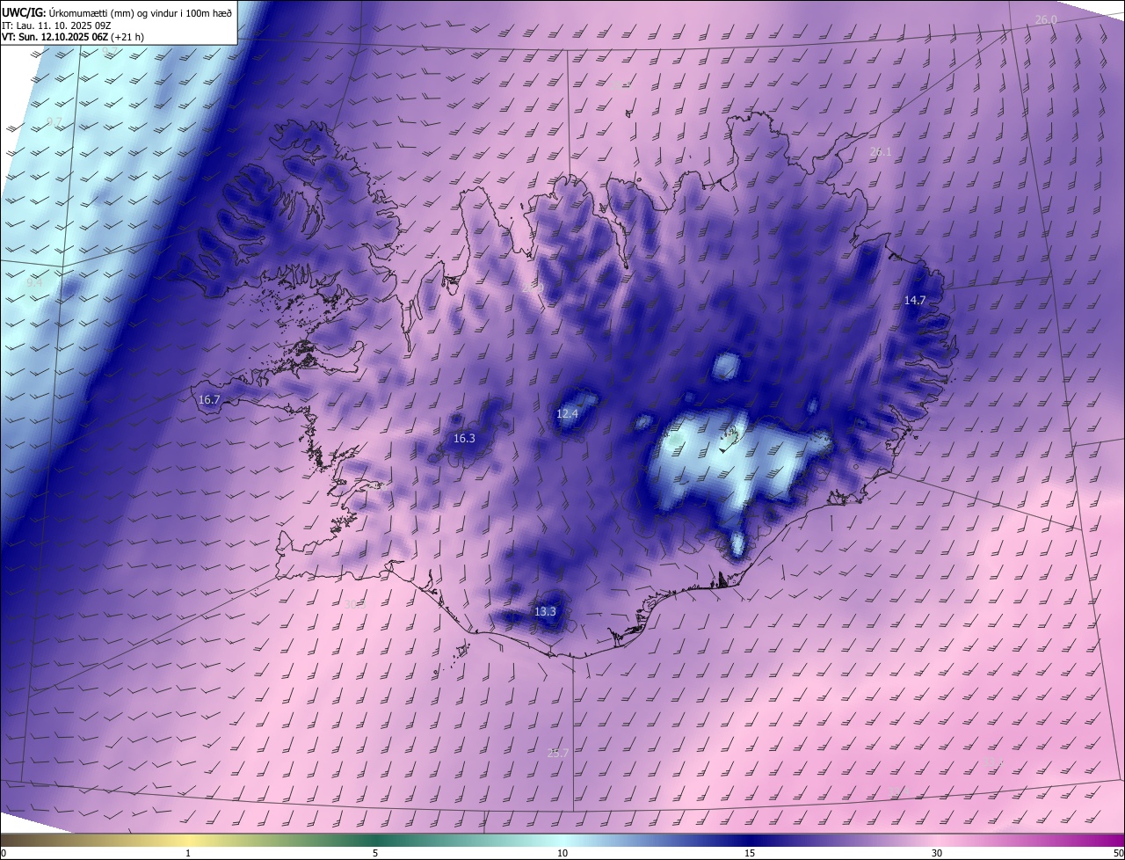The image size is (1125, 860).
Task: Click the 25.7 value label south of Iceland
Action: click(x=558, y=753)
